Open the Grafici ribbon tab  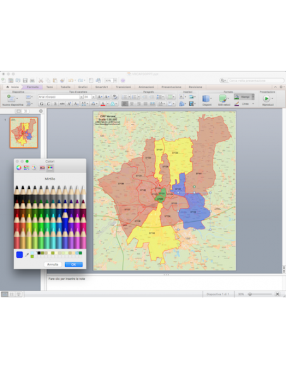point(83,87)
